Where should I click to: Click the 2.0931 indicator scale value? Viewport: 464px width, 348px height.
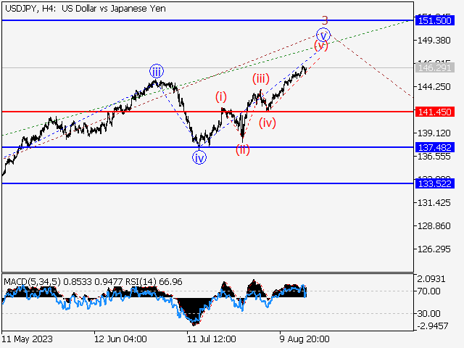[x=431, y=278]
